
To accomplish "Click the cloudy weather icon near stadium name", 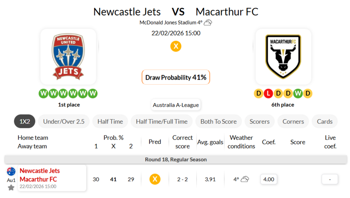I will (x=207, y=23).
